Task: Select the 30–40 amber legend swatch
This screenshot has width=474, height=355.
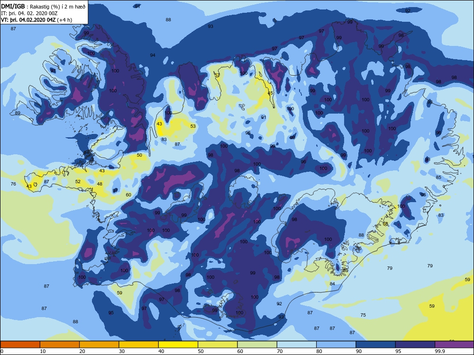Action: 139,345
